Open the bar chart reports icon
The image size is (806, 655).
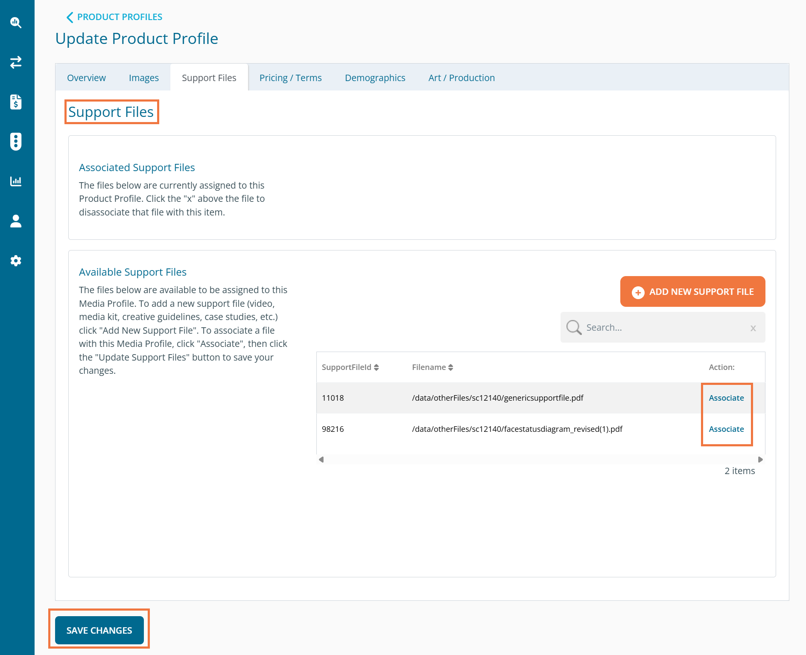click(16, 181)
